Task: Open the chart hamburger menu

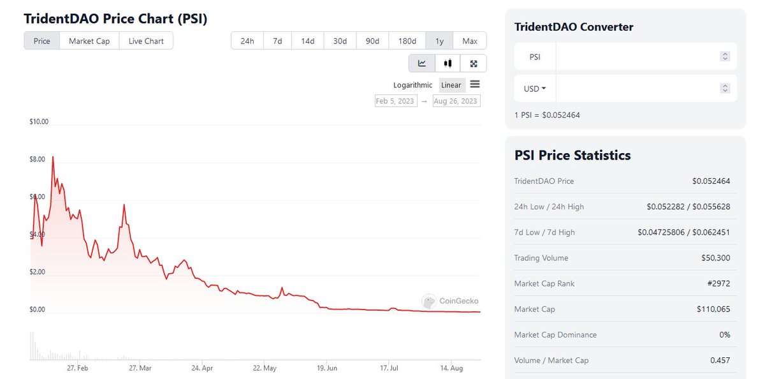Action: tap(475, 84)
